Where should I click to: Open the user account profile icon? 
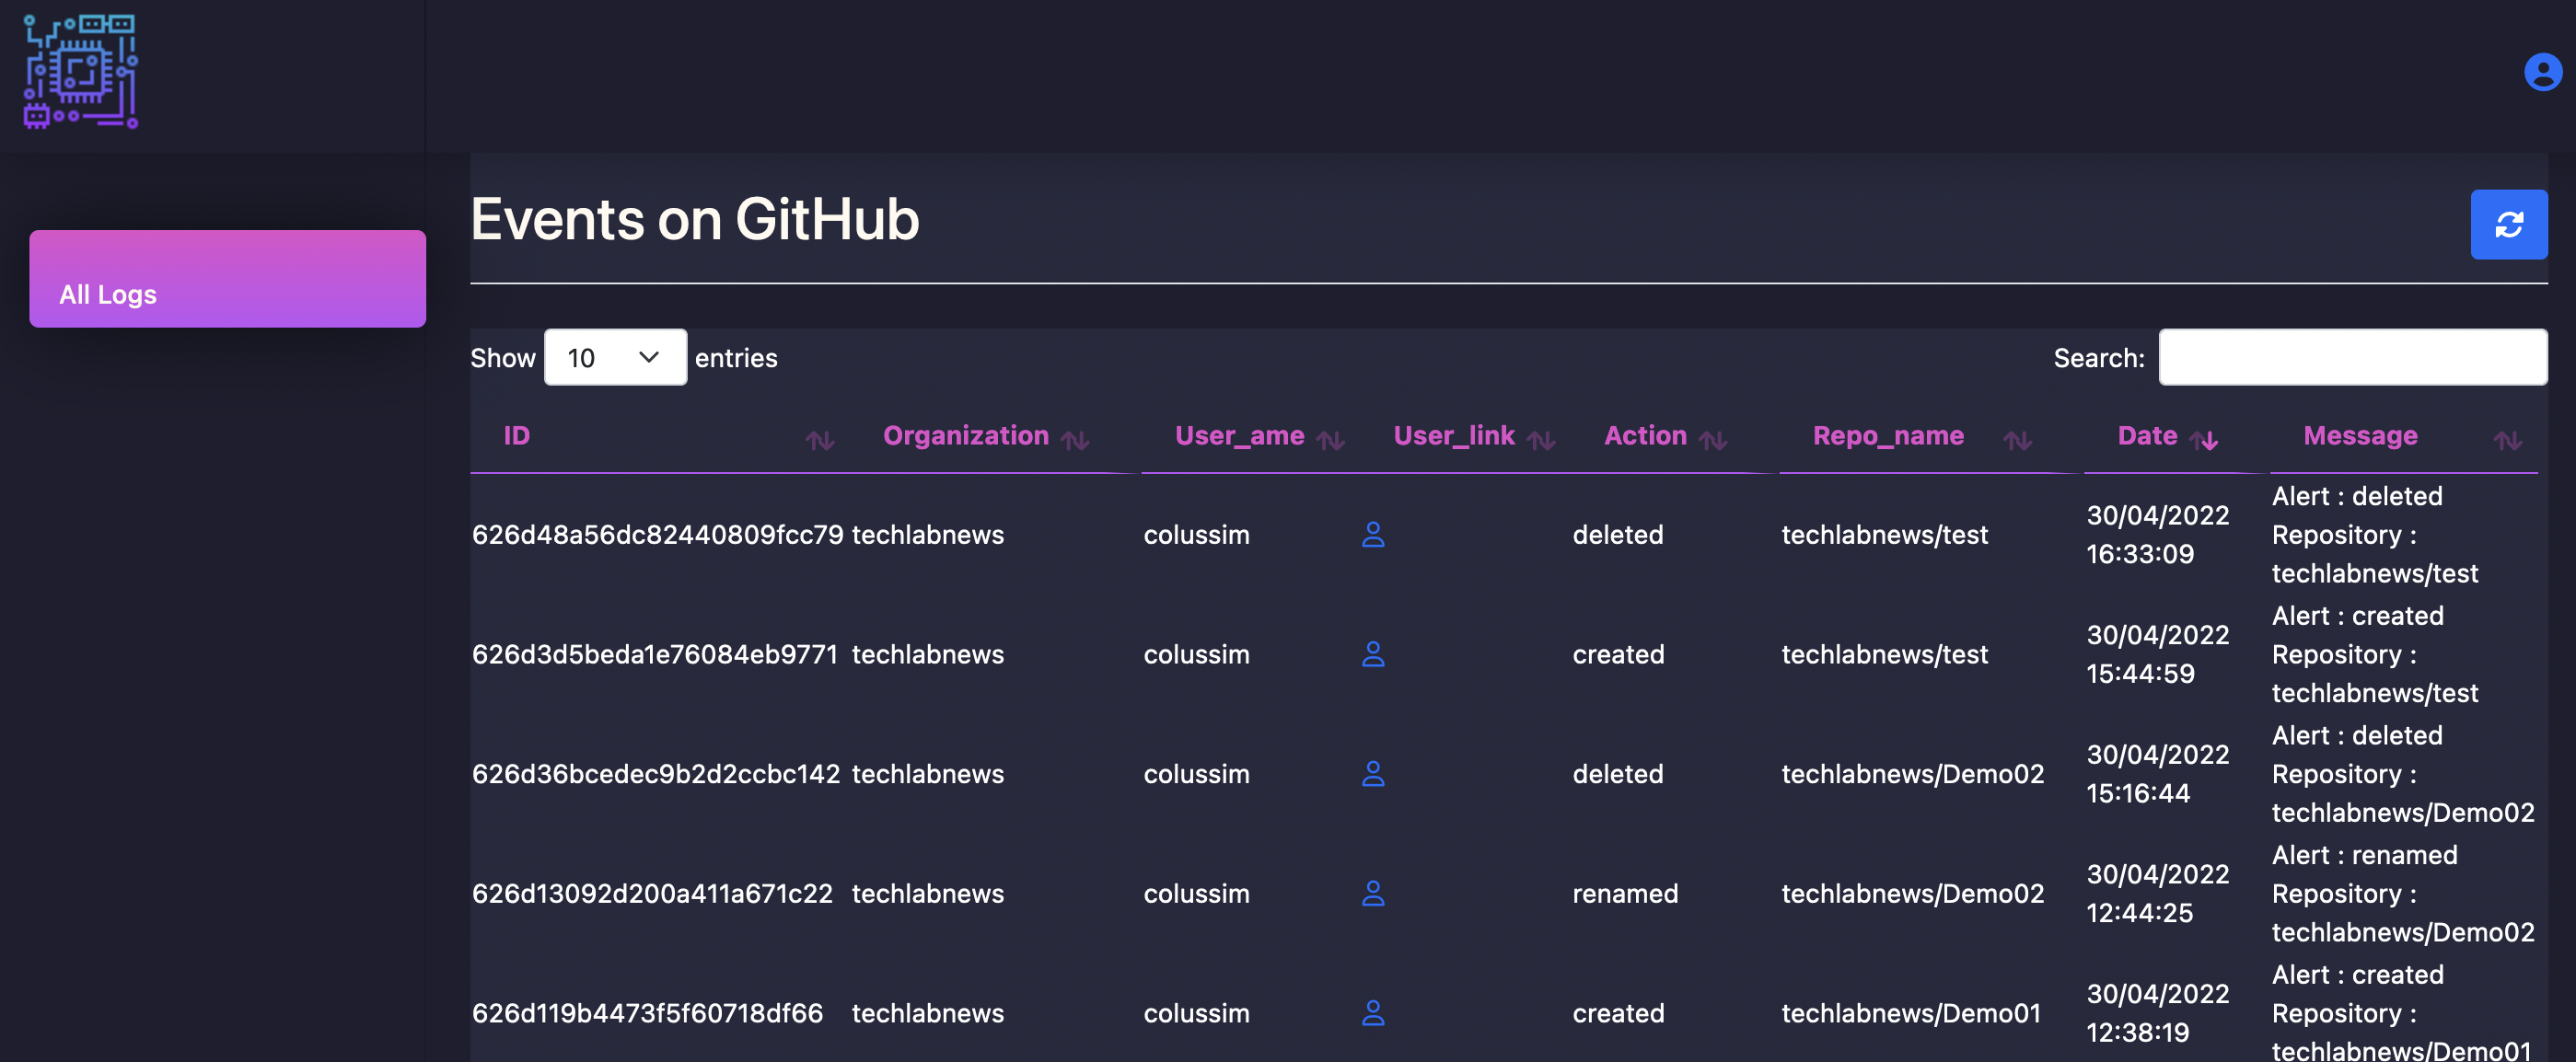[x=2541, y=72]
